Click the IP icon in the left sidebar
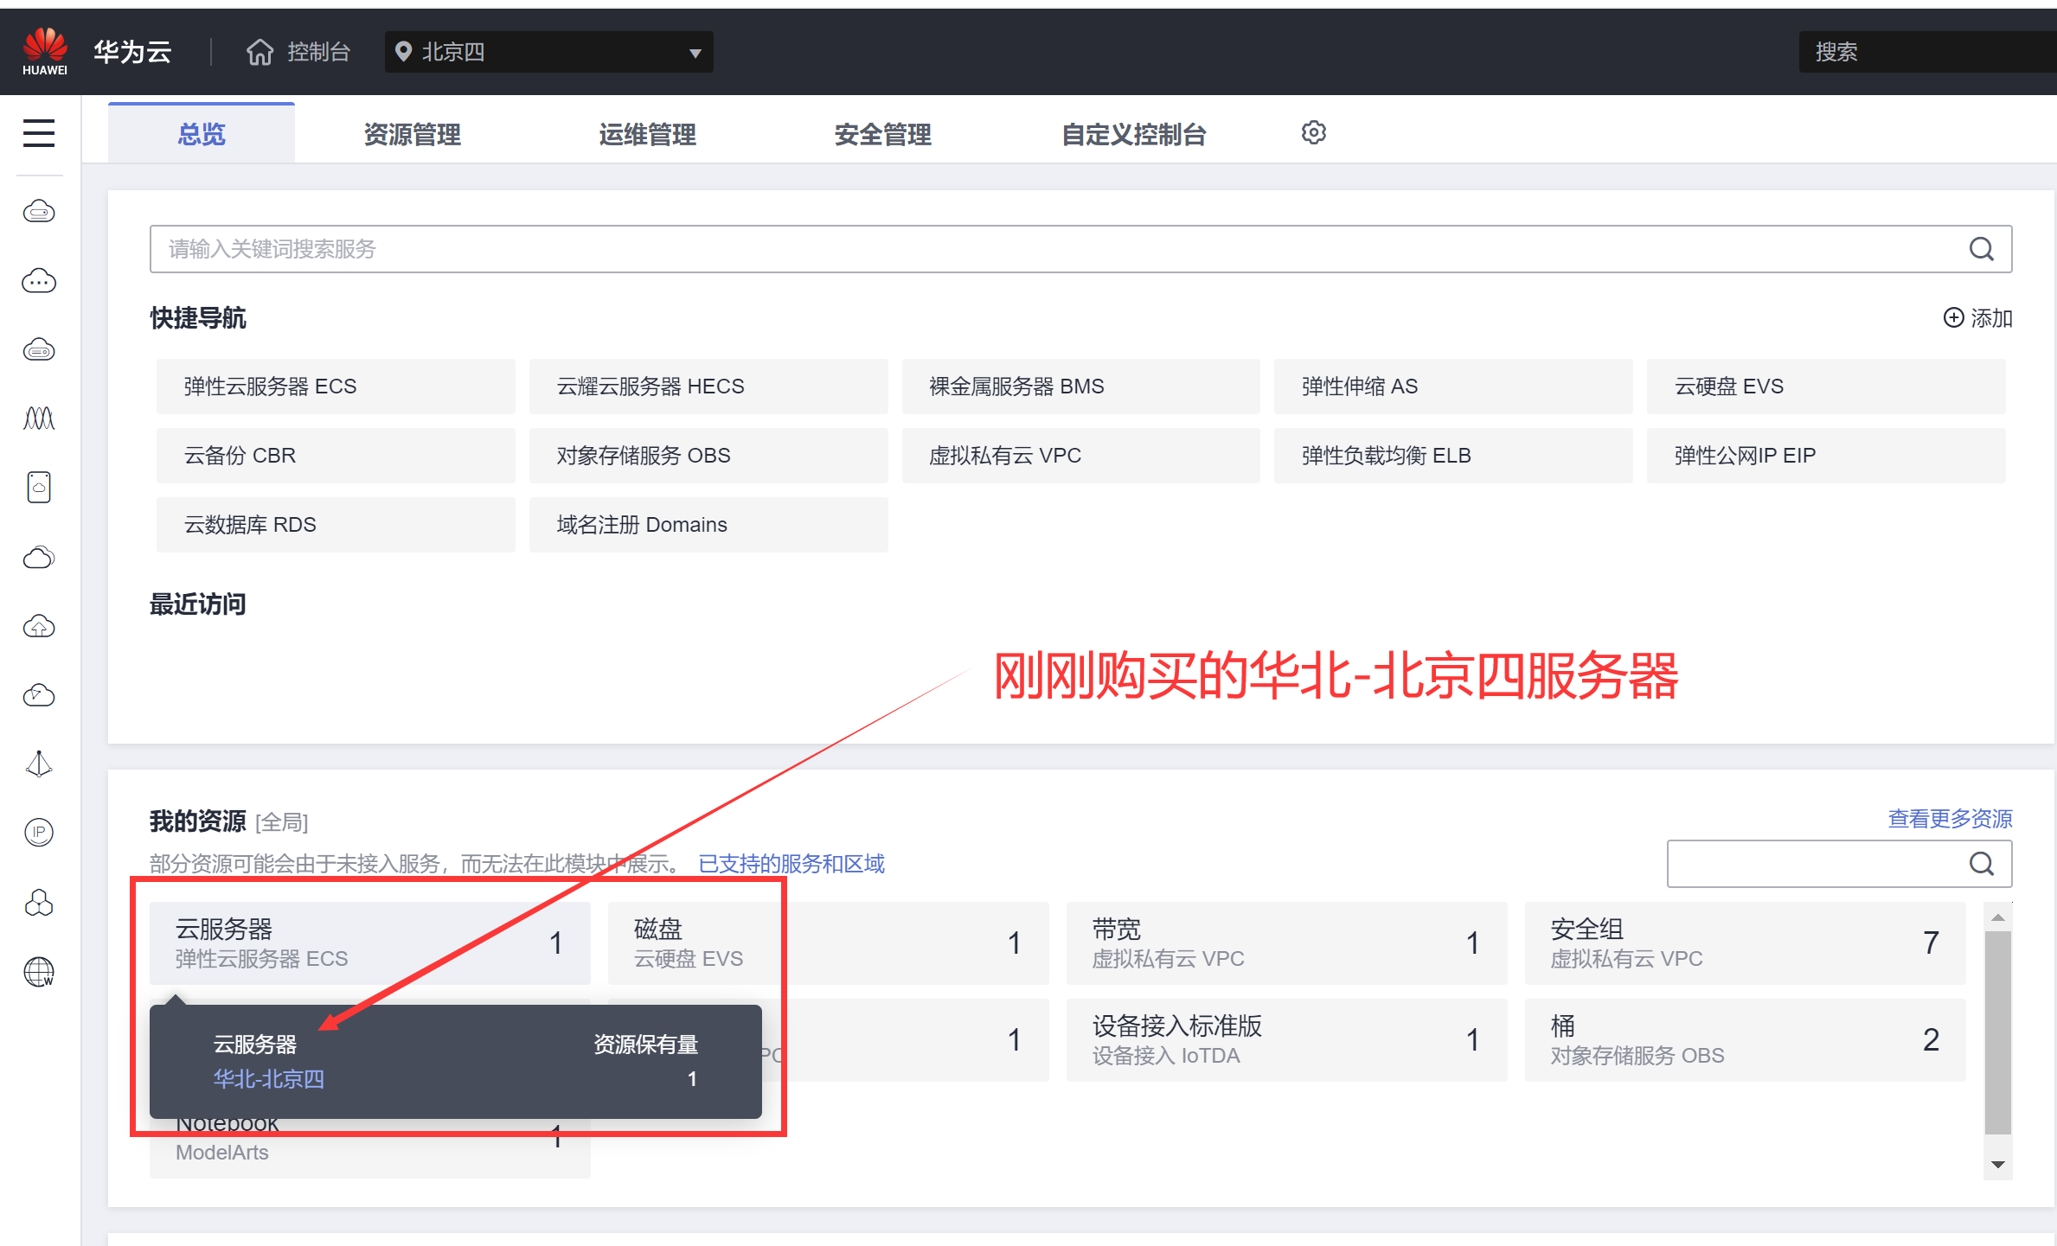This screenshot has height=1246, width=2057. [39, 833]
